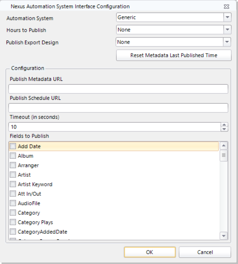Decrease the timeout with down arrow
Screen dimensions: 238x264
(x=224, y=129)
